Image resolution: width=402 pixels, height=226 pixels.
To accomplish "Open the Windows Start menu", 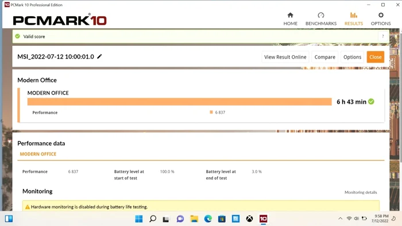I will coord(139,219).
